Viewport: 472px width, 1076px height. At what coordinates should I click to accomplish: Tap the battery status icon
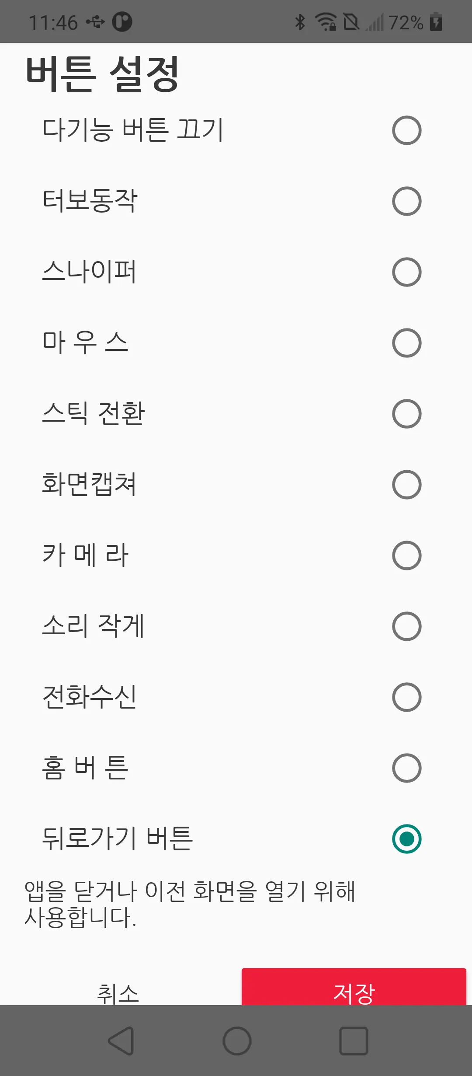click(x=436, y=22)
